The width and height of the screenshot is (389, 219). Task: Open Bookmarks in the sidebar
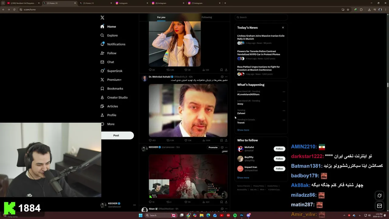point(112,89)
